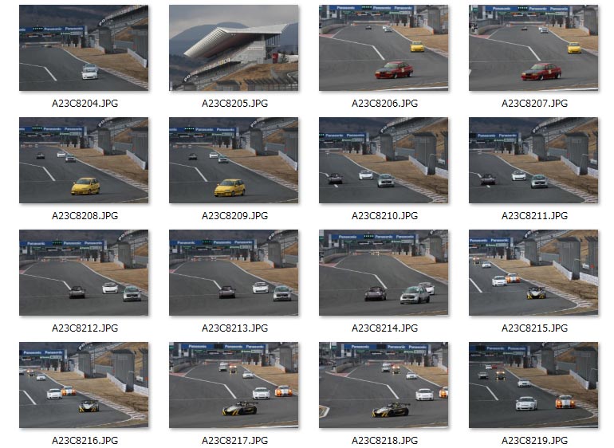Choose the A23C8217.JPG black-yellow racer photo
This screenshot has width=614, height=448.
tap(234, 385)
